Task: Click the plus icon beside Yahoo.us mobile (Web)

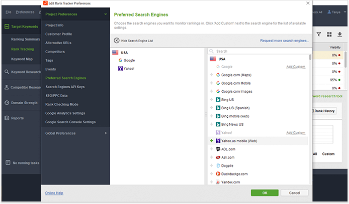Action: pos(212,141)
